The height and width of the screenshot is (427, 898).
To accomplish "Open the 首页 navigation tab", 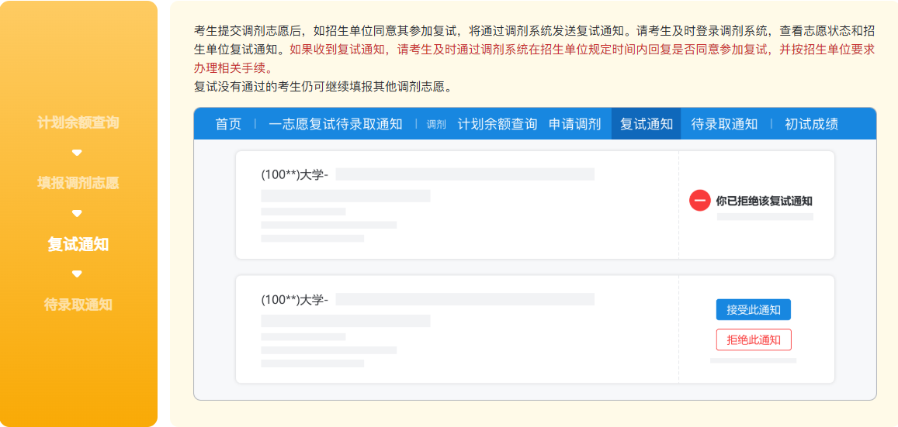I will 228,124.
